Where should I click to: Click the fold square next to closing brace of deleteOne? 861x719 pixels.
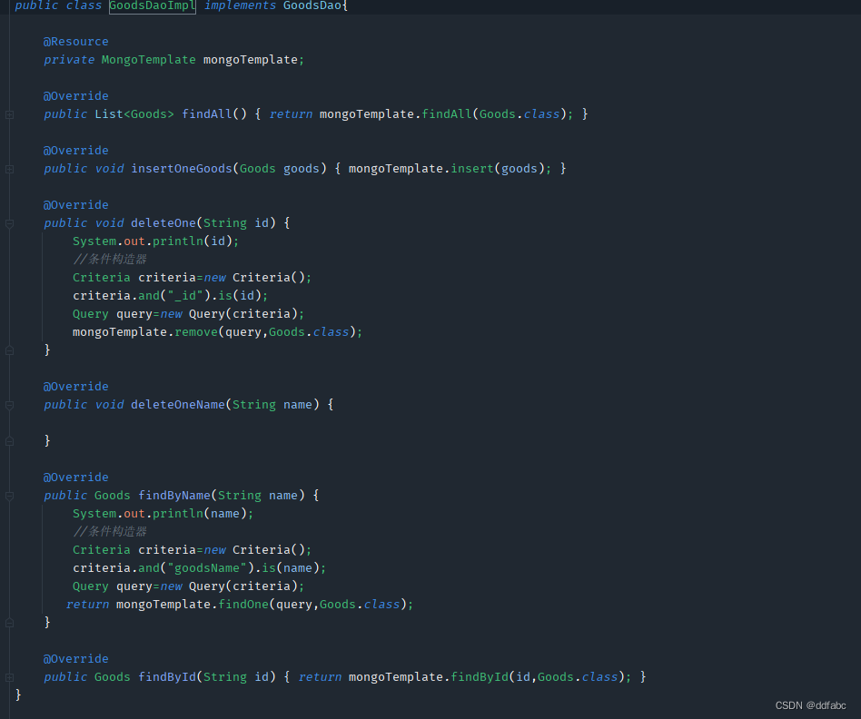9,350
